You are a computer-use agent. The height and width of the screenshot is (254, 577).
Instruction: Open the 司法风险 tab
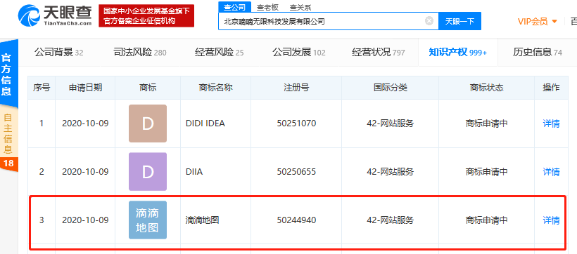tap(140, 53)
